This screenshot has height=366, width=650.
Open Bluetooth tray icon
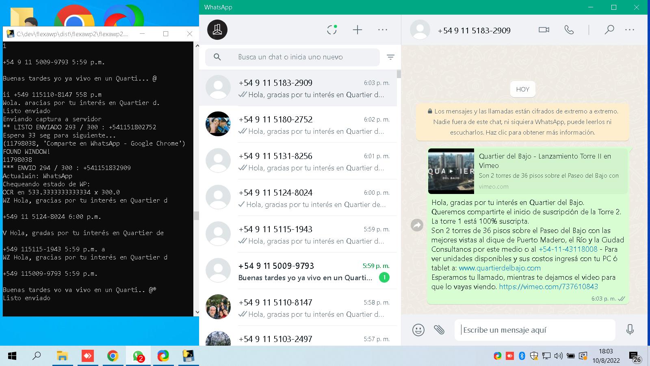pyautogui.click(x=522, y=356)
